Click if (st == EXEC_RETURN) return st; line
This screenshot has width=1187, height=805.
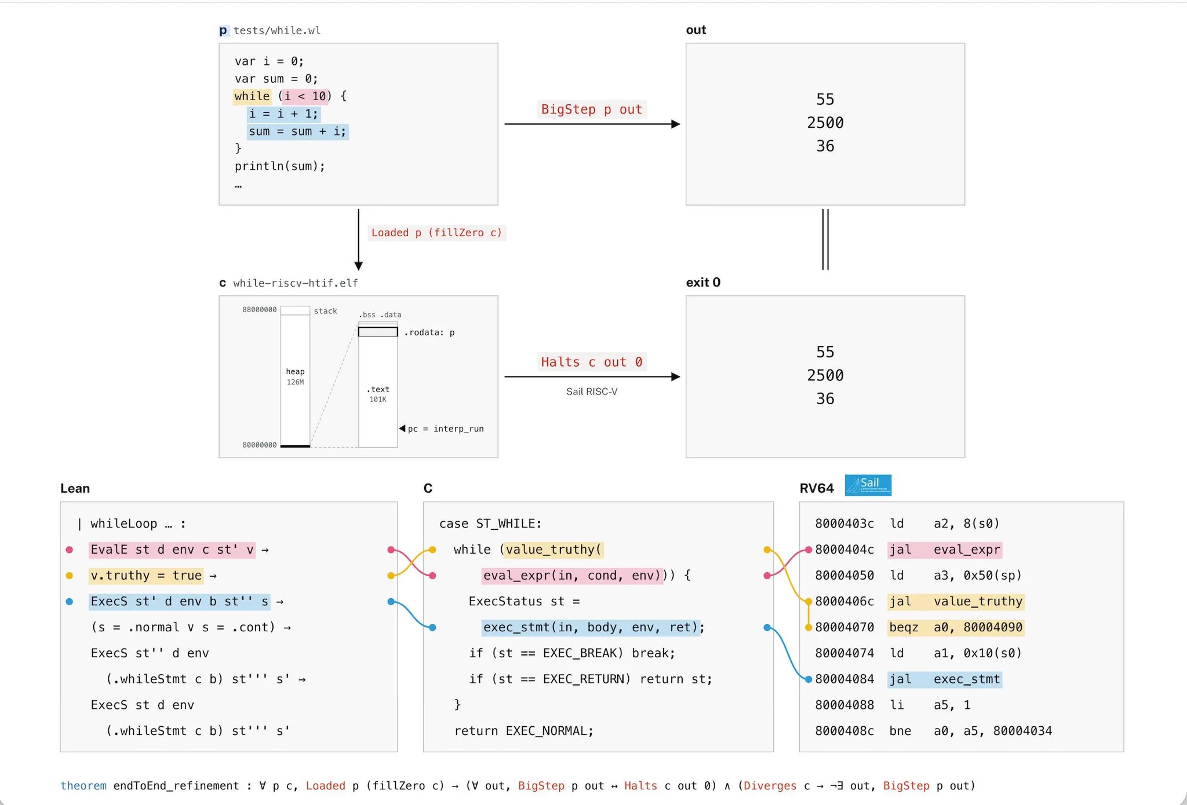591,679
